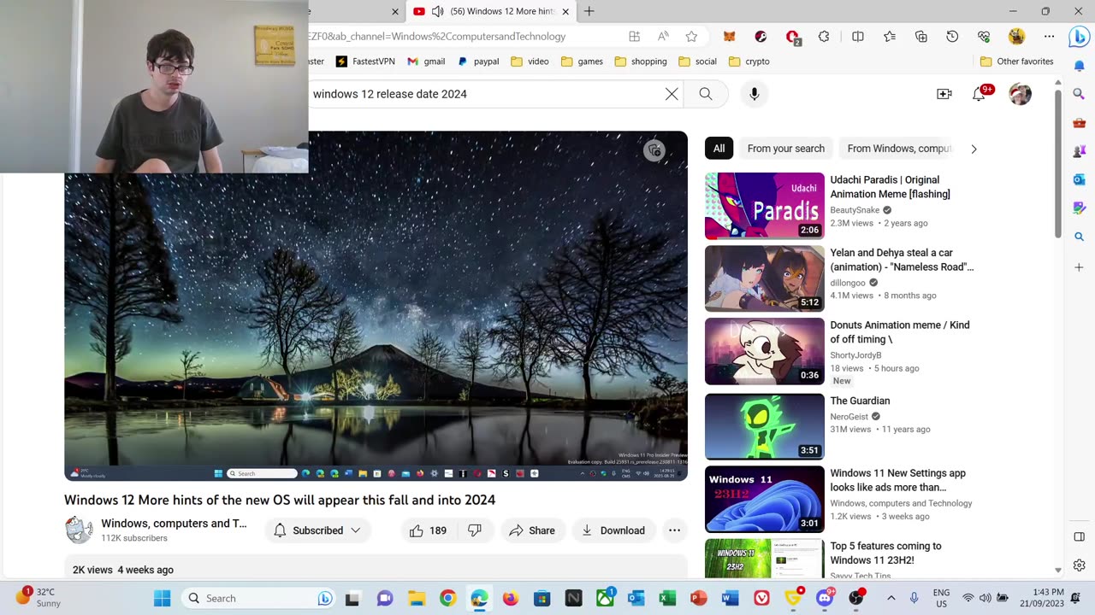Select the From your search chip
Viewport: 1095px width, 615px height.
point(785,149)
